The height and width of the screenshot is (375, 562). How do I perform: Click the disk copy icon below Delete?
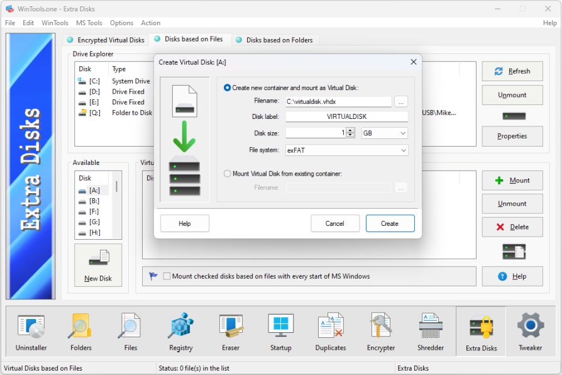coord(514,251)
